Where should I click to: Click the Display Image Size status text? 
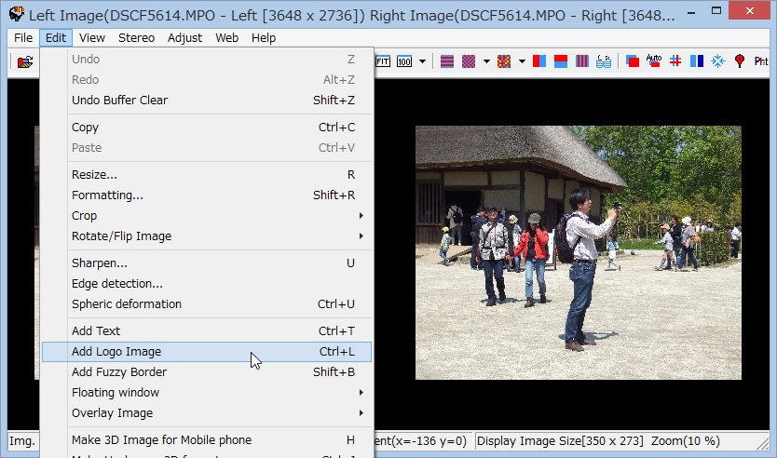tap(560, 441)
